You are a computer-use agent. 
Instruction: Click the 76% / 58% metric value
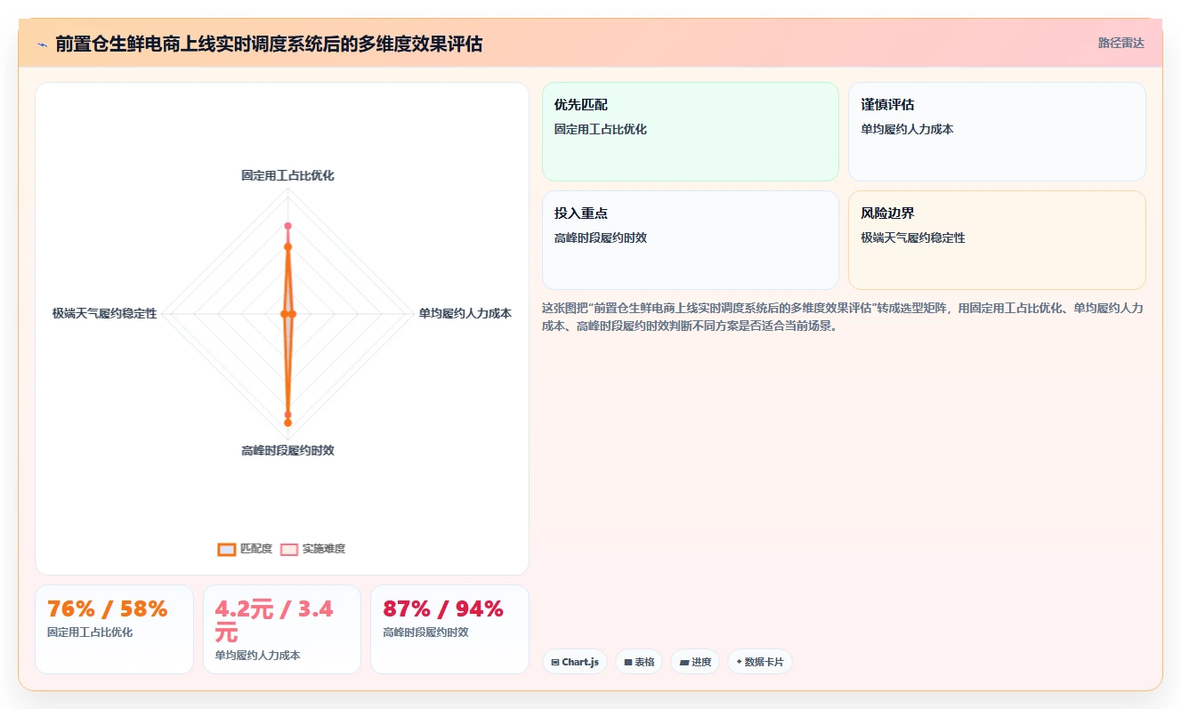[107, 609]
